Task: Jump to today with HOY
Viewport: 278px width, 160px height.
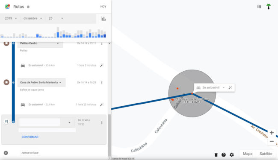Action: [x=103, y=6]
